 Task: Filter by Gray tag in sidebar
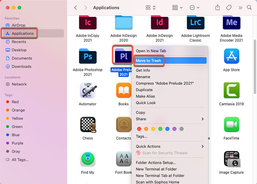click(x=13, y=152)
